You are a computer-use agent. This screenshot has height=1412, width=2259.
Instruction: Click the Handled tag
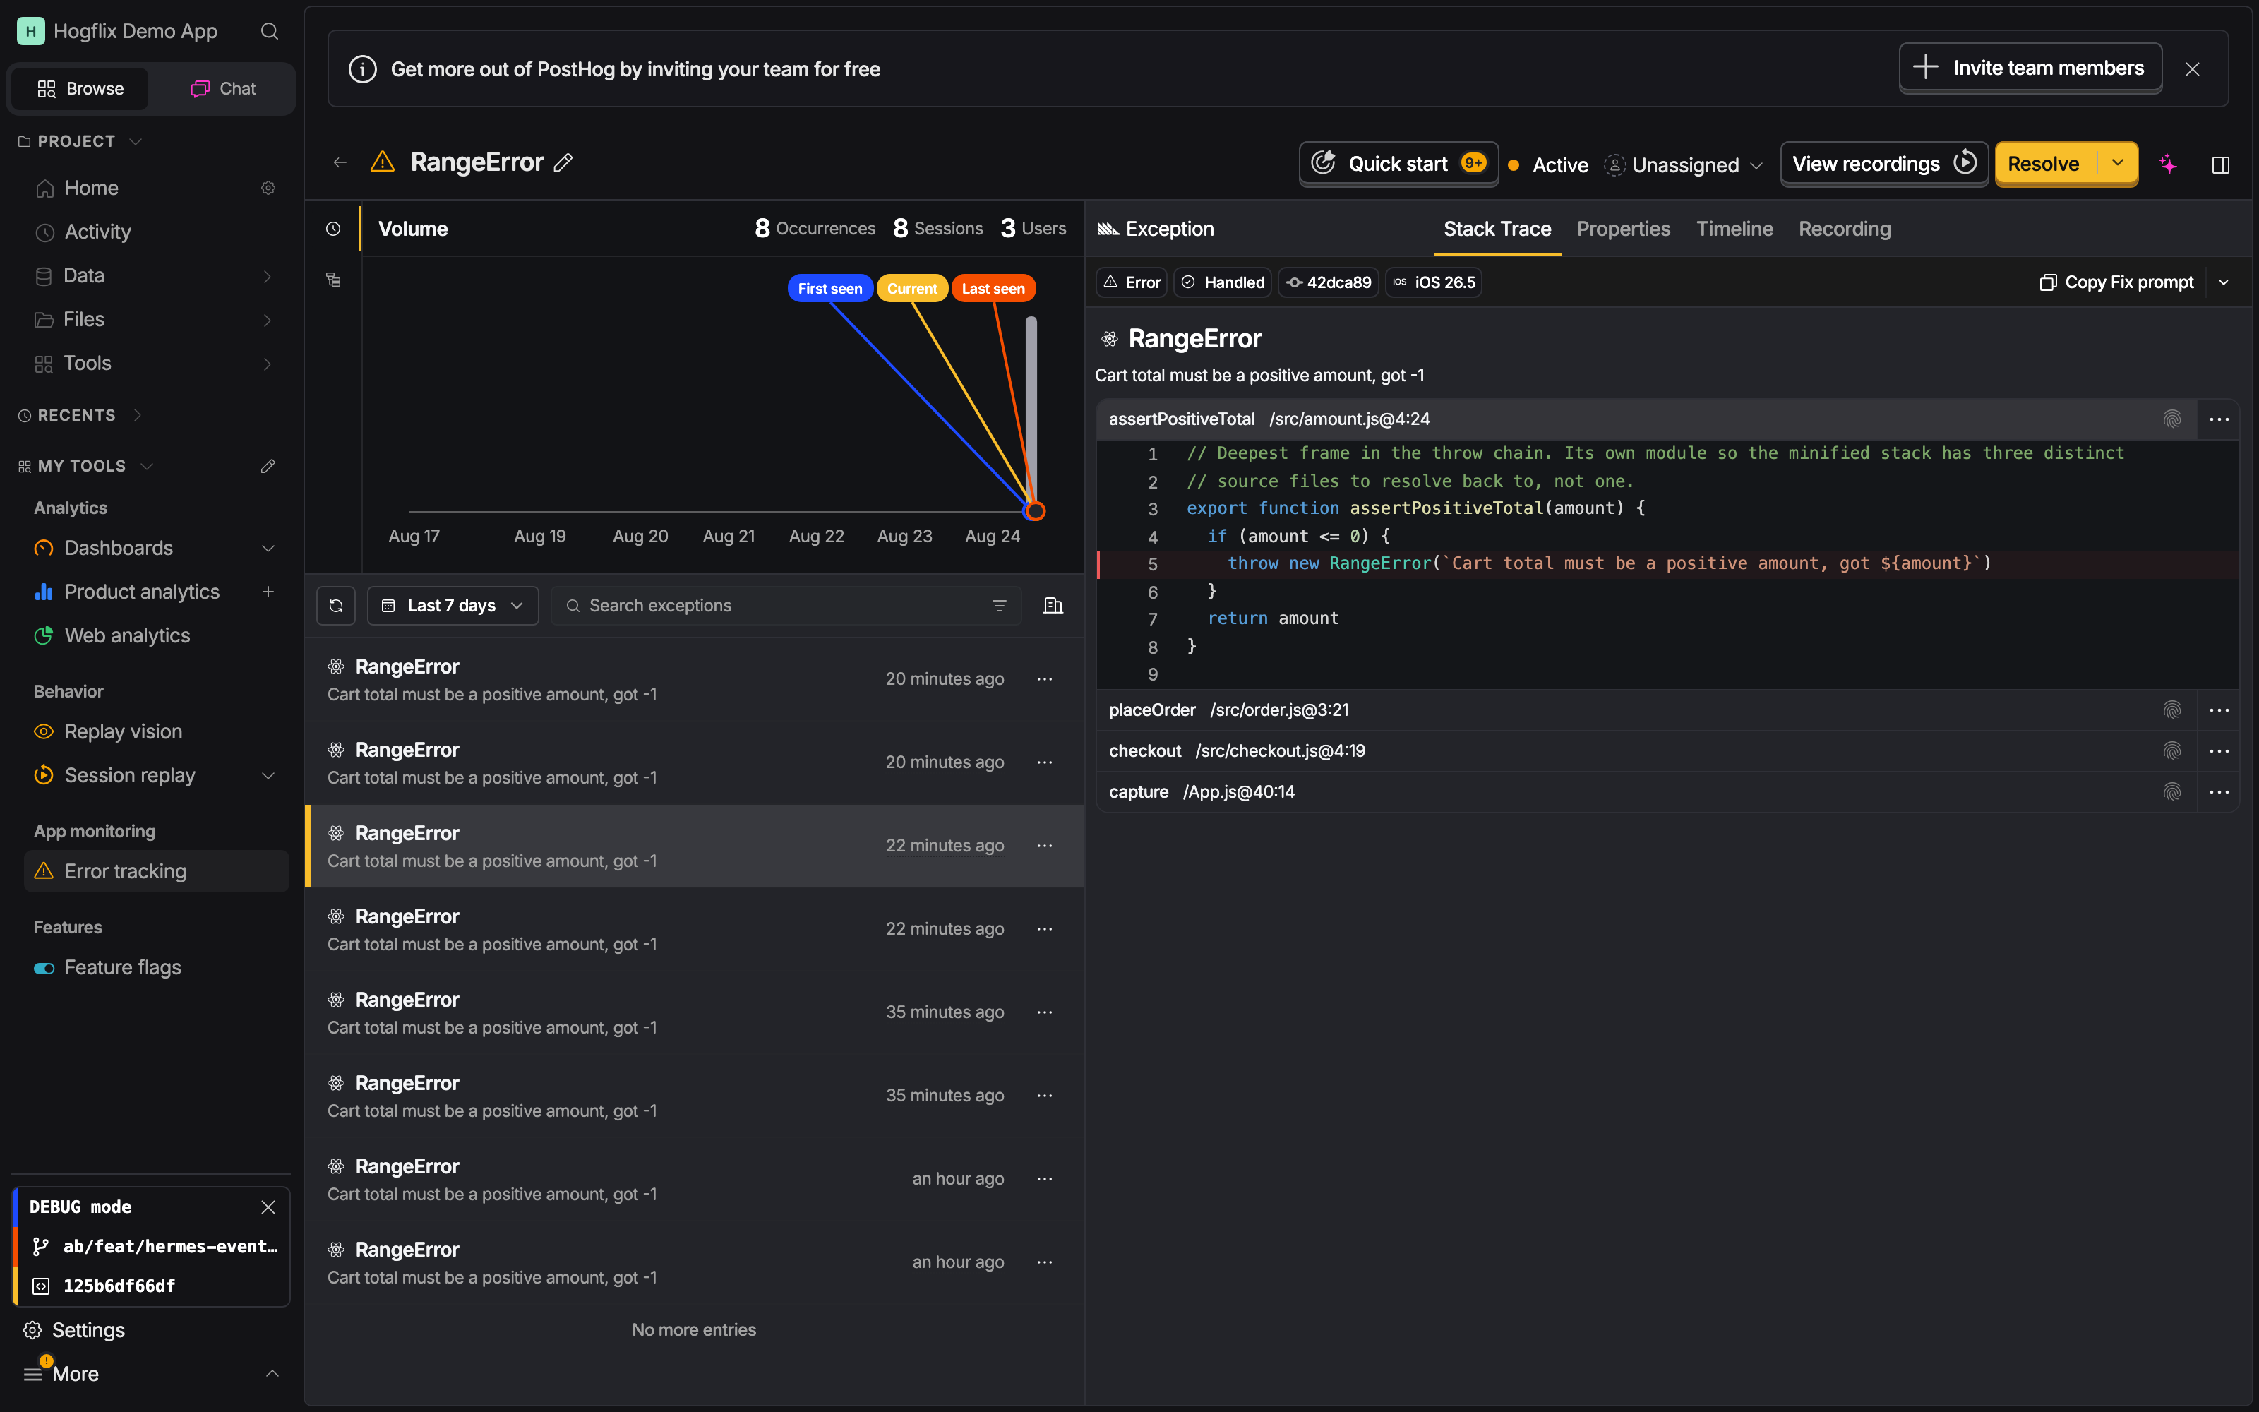point(1223,282)
